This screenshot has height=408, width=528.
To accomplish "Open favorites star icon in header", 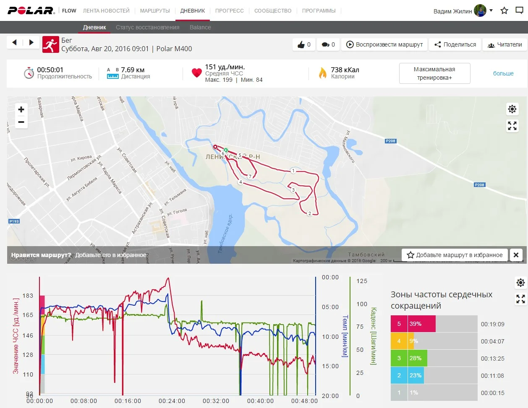I will [x=504, y=10].
